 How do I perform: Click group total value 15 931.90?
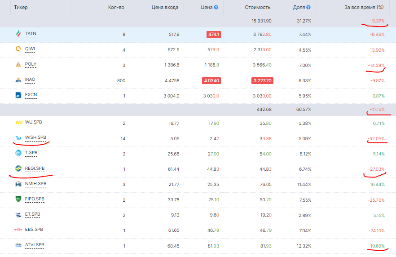pyautogui.click(x=261, y=21)
